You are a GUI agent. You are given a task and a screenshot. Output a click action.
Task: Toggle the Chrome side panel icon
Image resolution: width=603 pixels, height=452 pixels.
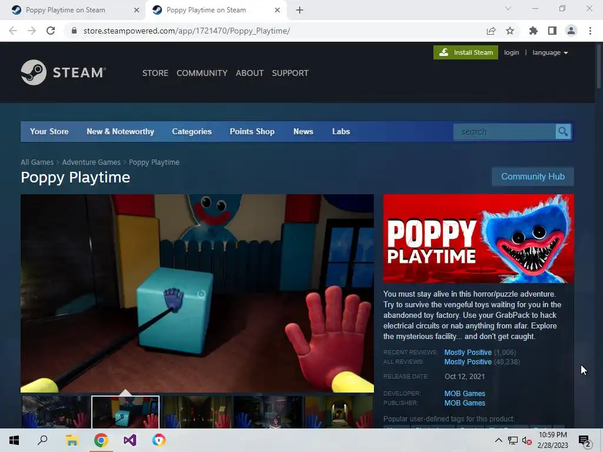(552, 31)
